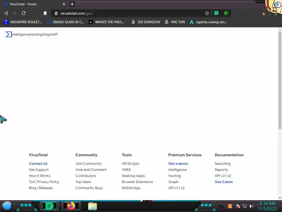Viewport: 282px width, 212px height.
Task: Open the browser profile avatar
Action: click(264, 13)
